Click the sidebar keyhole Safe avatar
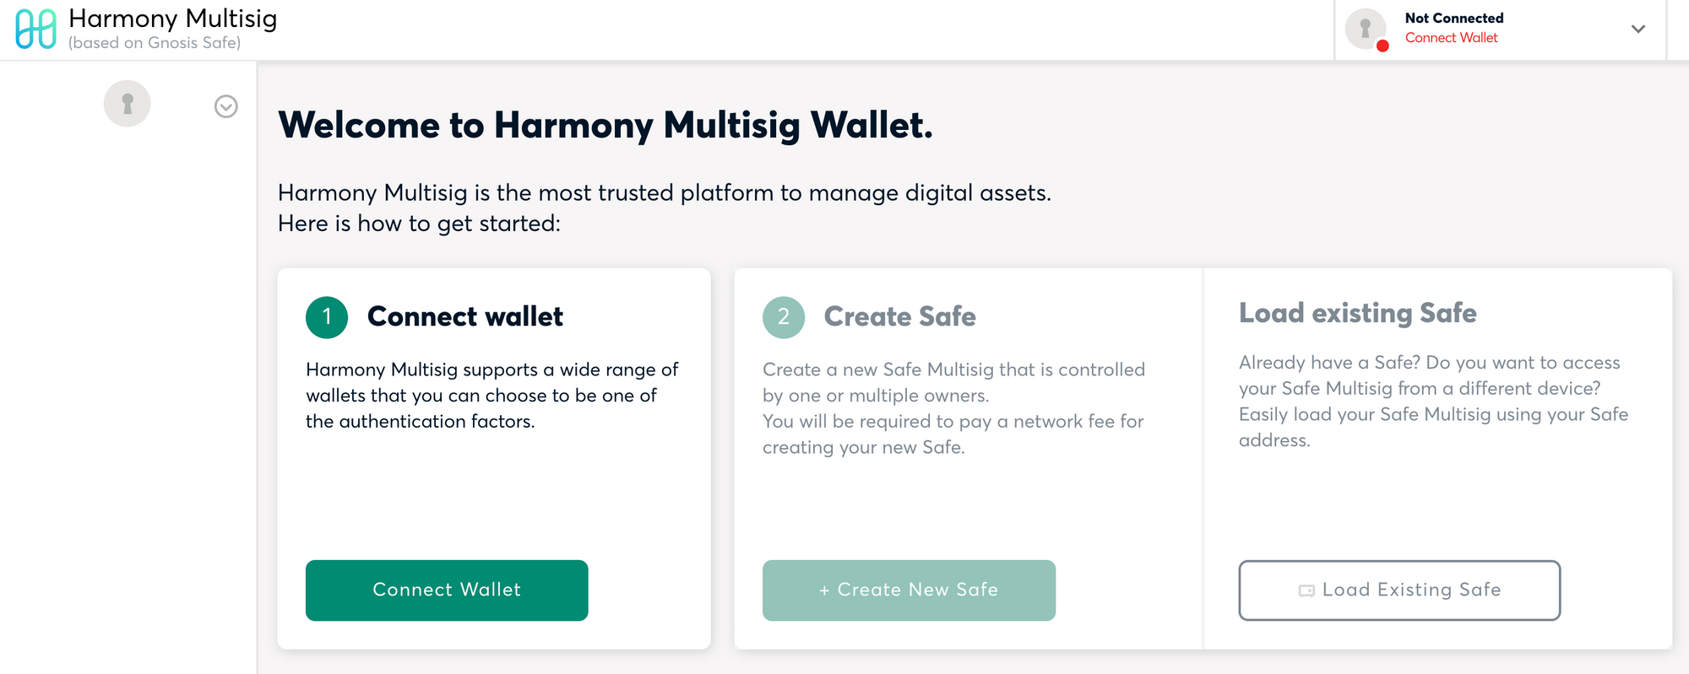The height and width of the screenshot is (674, 1689). 128,104
